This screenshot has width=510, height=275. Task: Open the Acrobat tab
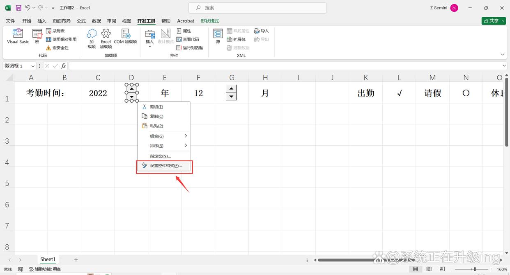click(186, 21)
